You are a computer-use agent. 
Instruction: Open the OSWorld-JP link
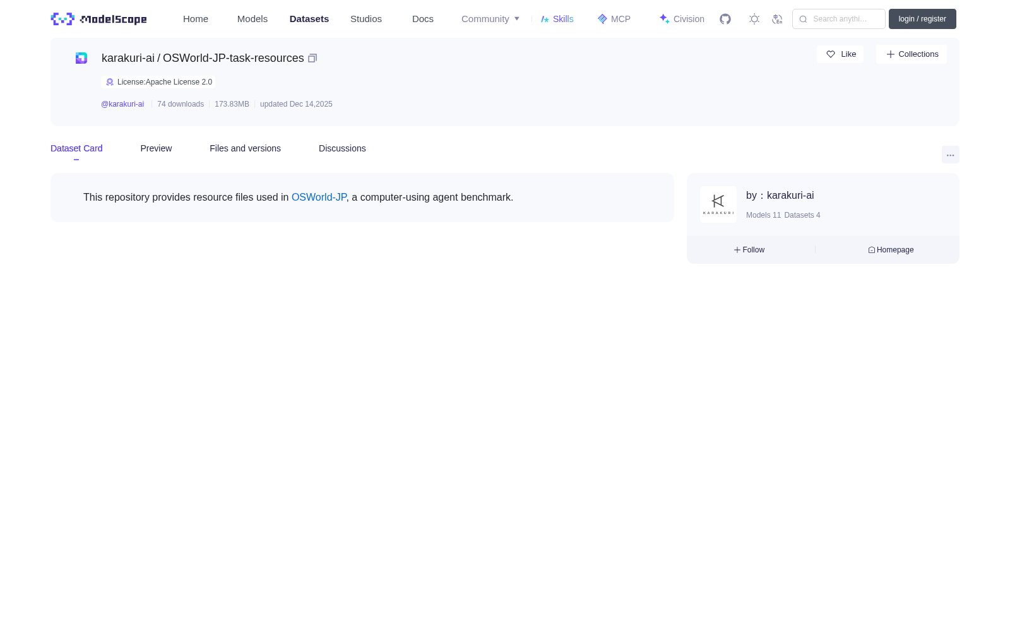point(319,198)
